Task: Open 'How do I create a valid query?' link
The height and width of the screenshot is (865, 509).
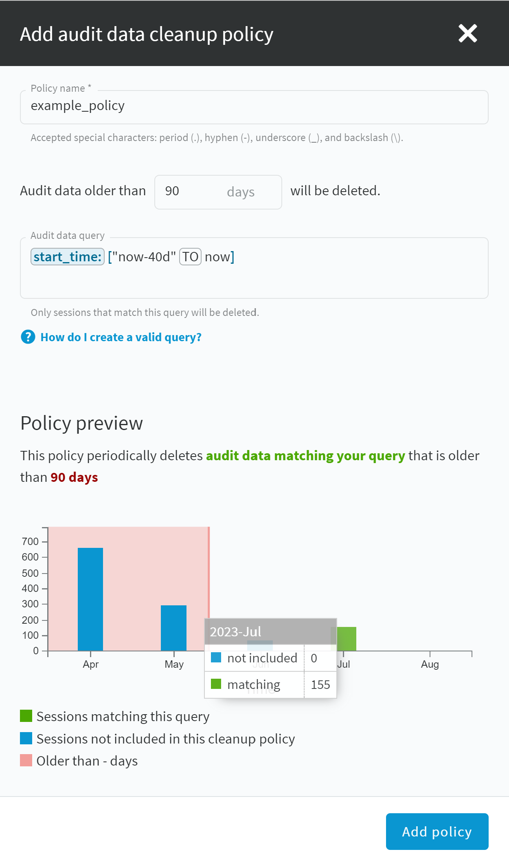Action: (121, 337)
